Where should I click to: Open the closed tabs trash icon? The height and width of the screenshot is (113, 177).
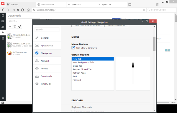157,4
